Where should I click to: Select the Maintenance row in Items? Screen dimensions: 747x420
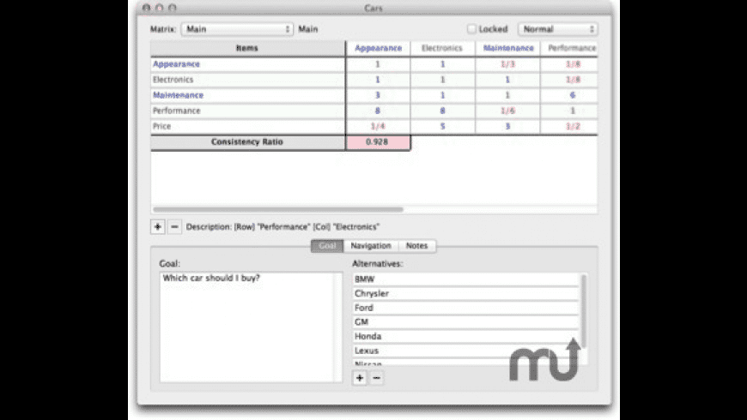coord(248,95)
